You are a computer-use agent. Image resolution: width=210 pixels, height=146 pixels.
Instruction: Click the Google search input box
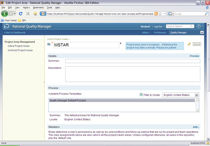[x=189, y=14]
